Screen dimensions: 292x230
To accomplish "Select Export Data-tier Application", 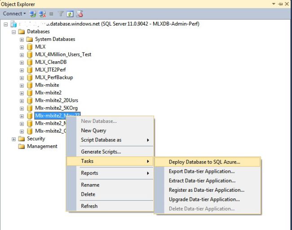I will 208,171.
